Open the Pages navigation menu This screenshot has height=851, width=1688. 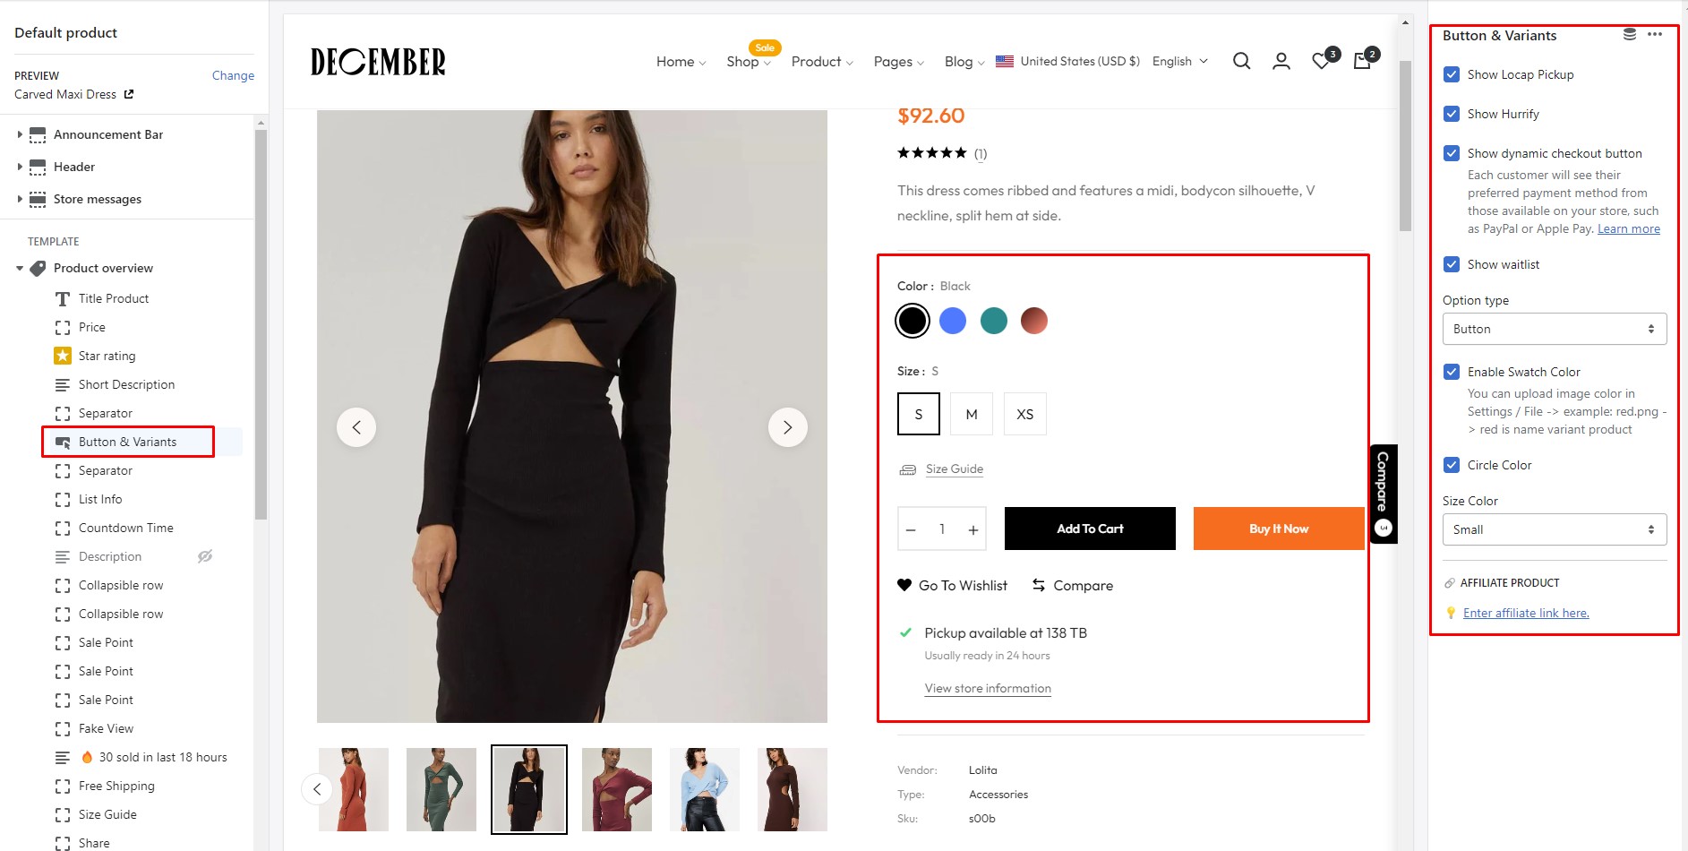(898, 62)
